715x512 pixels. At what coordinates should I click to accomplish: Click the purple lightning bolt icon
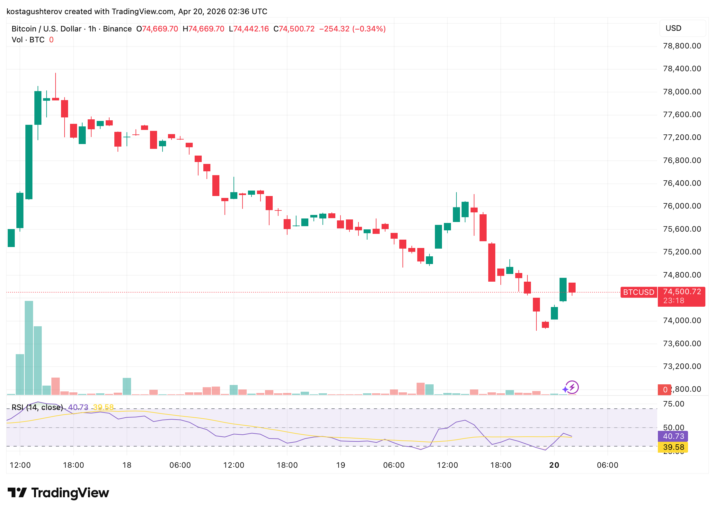[x=572, y=387]
